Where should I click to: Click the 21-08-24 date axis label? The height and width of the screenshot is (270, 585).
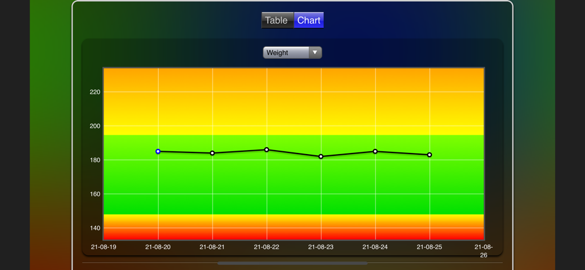375,247
